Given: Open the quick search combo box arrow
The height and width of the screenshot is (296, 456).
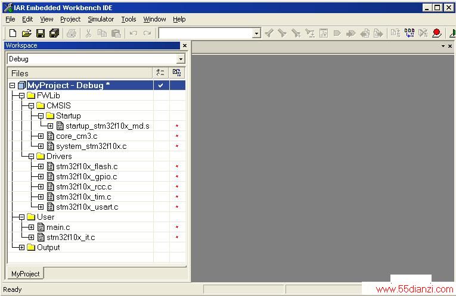Looking at the screenshot, I should point(256,33).
